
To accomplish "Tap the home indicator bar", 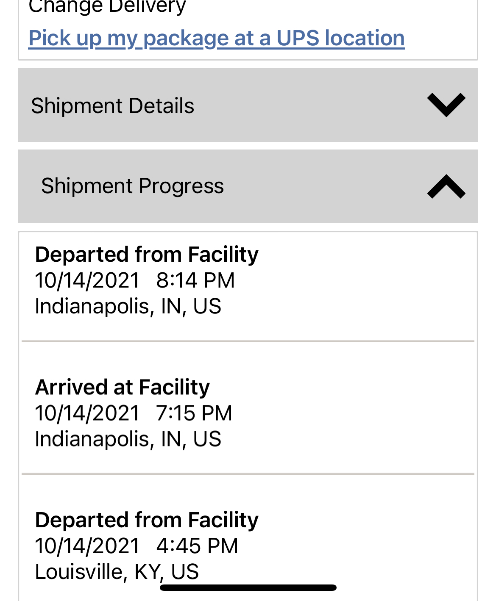I will coord(248,587).
